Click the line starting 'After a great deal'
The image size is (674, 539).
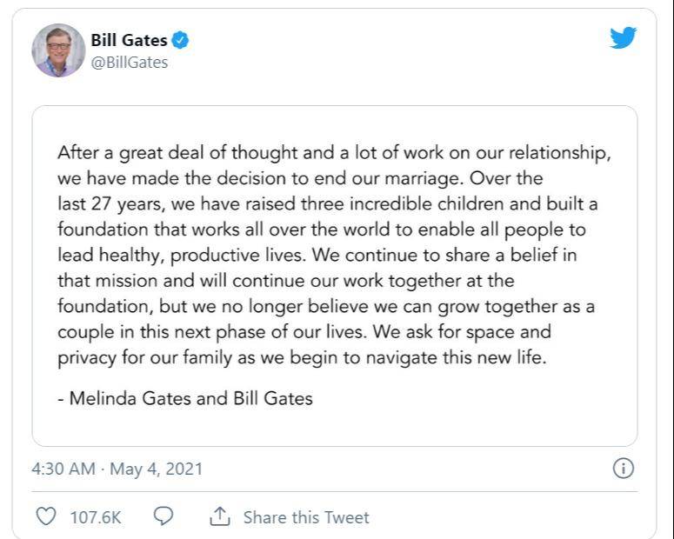click(334, 154)
